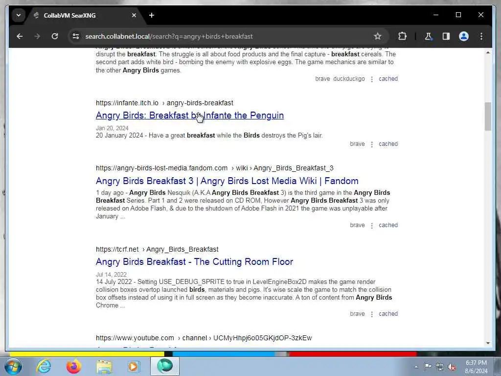Expand options dots for Fandom wiki result

(372, 226)
